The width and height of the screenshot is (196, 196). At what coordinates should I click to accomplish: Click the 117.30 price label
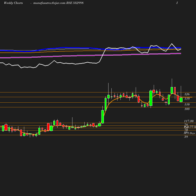point(189,121)
